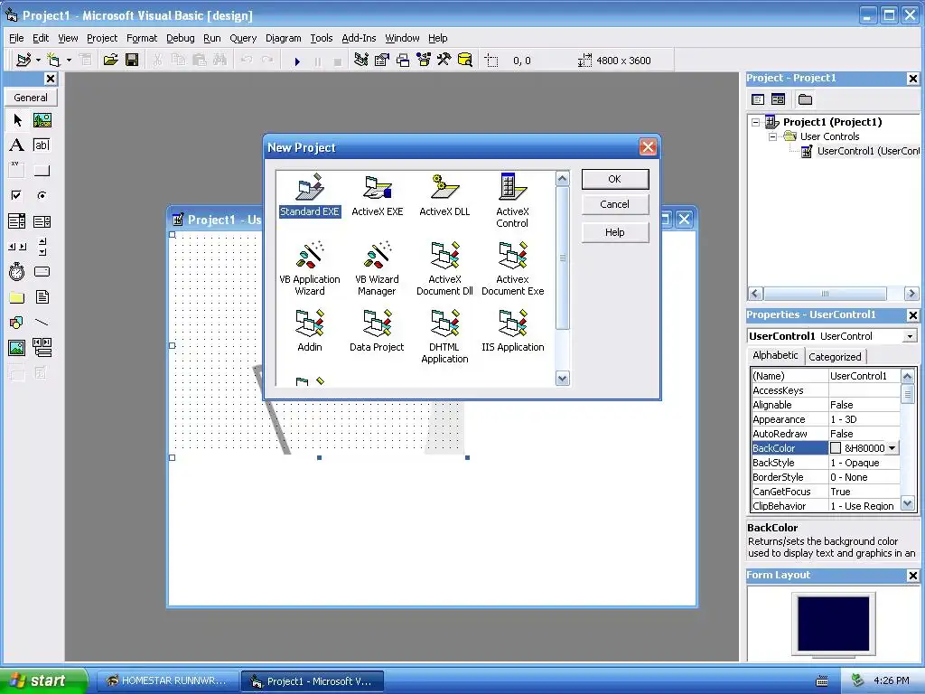Screen dimensions: 925x694
Task: Select the Timer tool in toolbox
Action: tap(17, 271)
